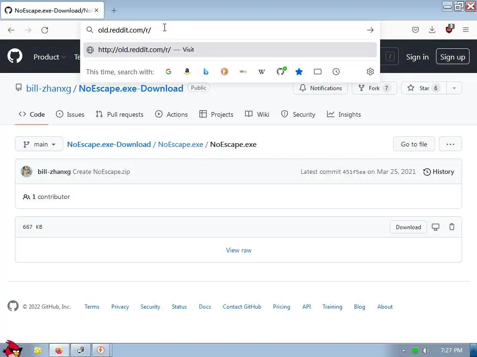477x357 pixels.
Task: Open NoEscape.exe folder breadcrumb link
Action: pyautogui.click(x=180, y=145)
